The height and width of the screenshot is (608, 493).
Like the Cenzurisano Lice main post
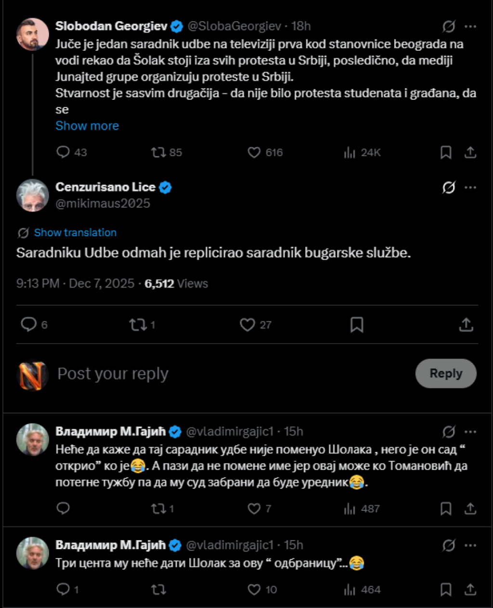247,325
